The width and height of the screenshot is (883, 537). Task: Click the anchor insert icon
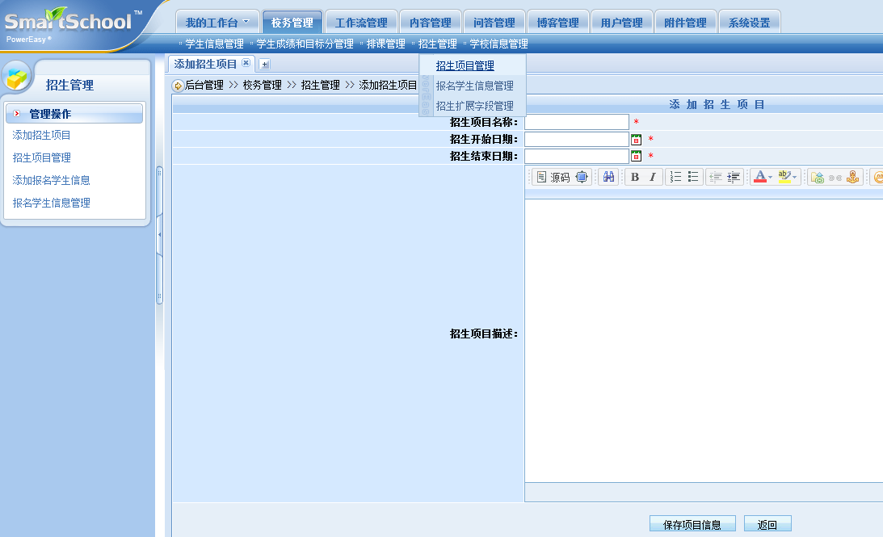point(852,178)
